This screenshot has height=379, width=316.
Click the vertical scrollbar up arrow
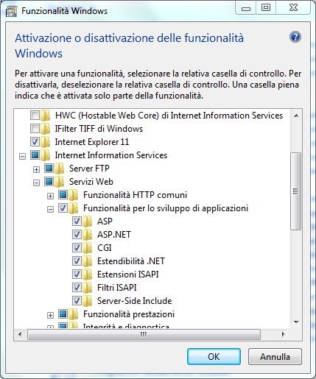[296, 116]
